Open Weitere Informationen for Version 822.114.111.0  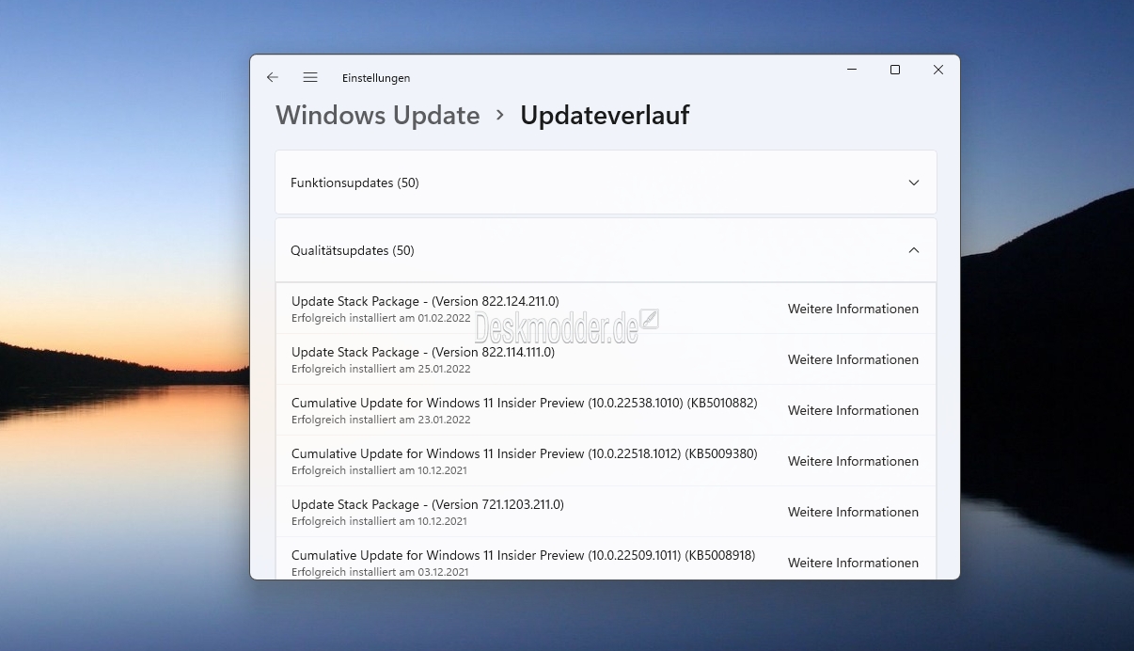tap(853, 359)
